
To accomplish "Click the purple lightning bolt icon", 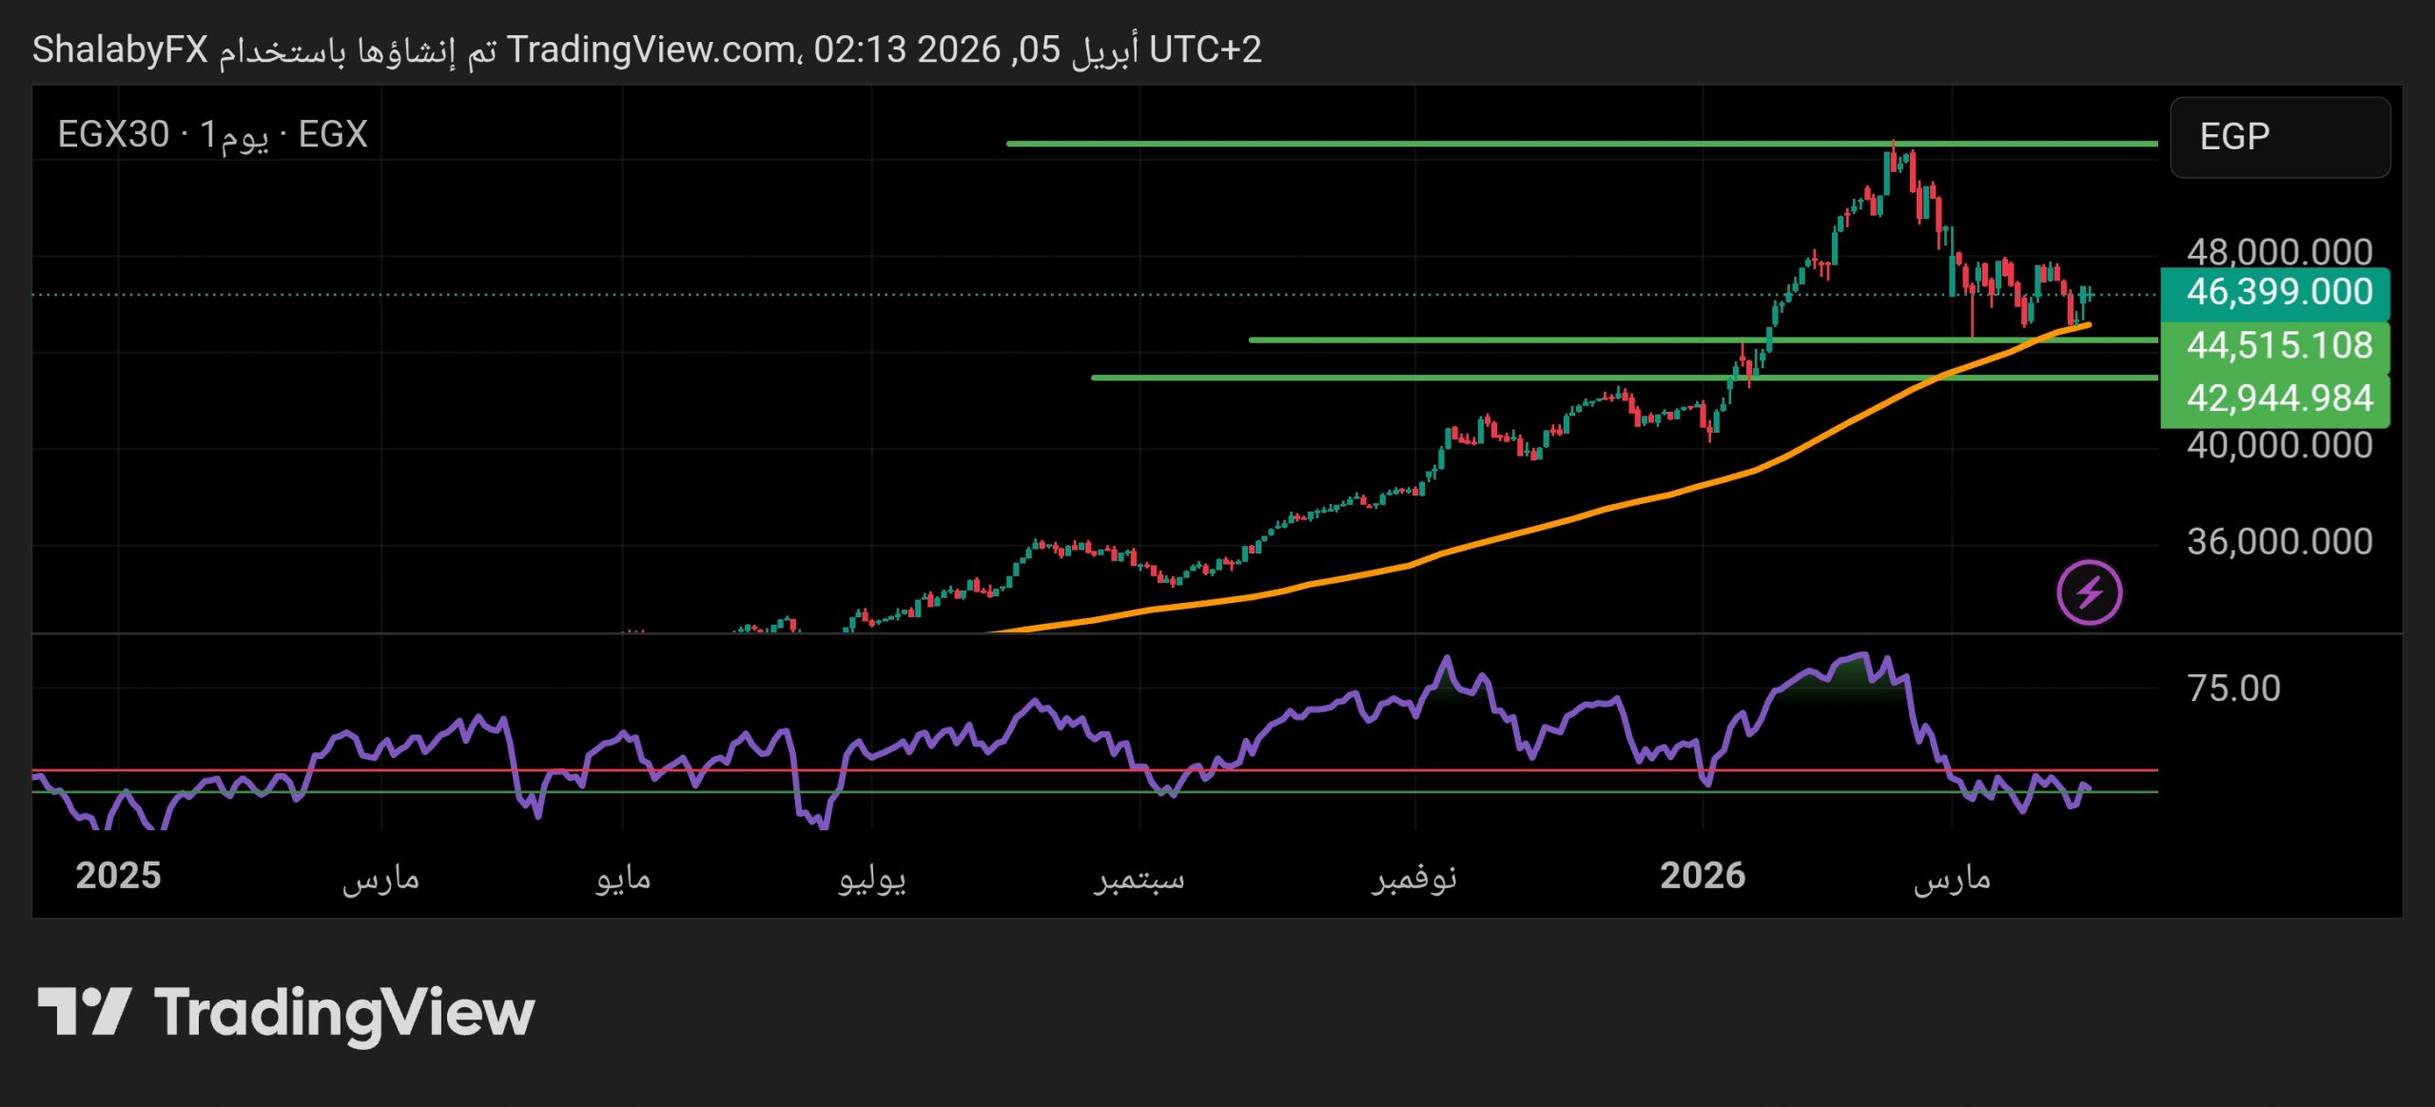I will [x=2089, y=592].
